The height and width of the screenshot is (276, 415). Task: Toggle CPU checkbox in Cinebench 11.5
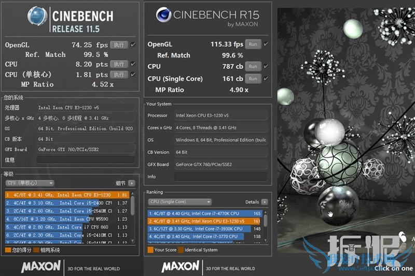pyautogui.click(x=133, y=64)
